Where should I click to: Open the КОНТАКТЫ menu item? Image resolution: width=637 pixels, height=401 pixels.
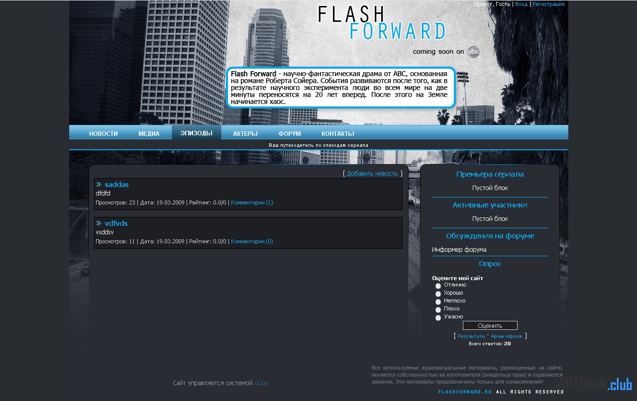click(x=338, y=133)
